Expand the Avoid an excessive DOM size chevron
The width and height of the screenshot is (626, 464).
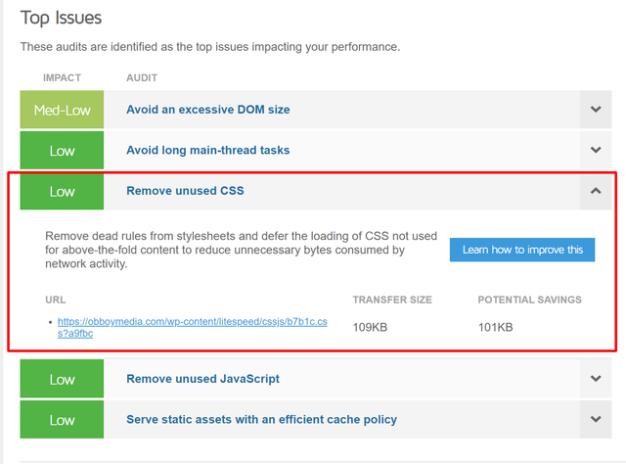(x=596, y=110)
